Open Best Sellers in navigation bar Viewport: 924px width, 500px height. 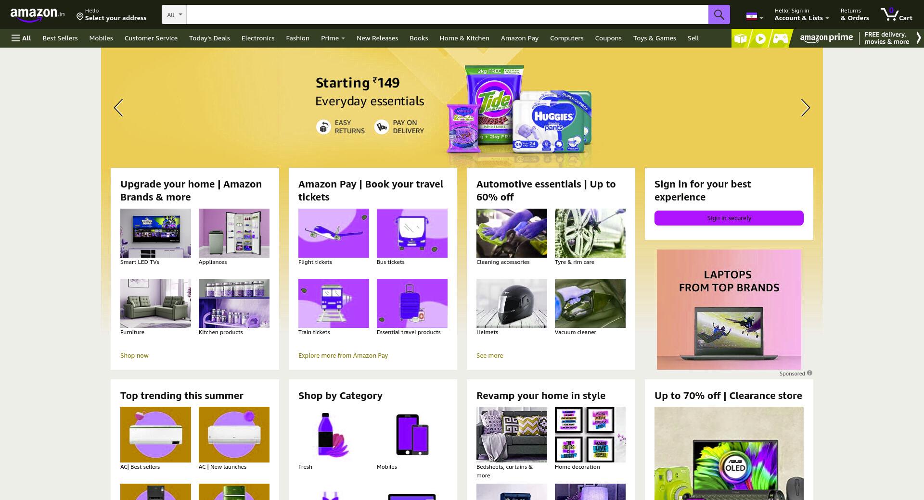coord(60,38)
